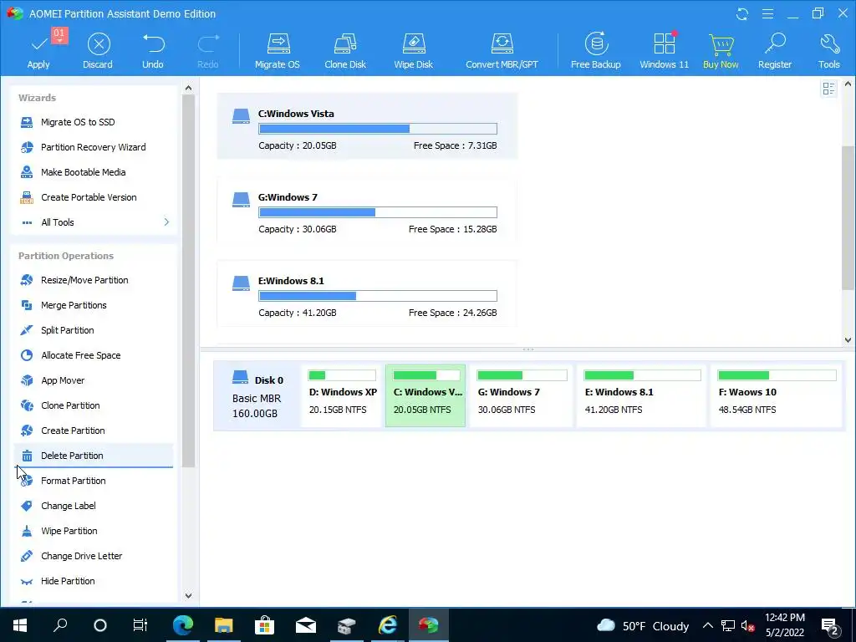
Task: Click C:Windows Vista usage bar
Action: click(x=378, y=129)
